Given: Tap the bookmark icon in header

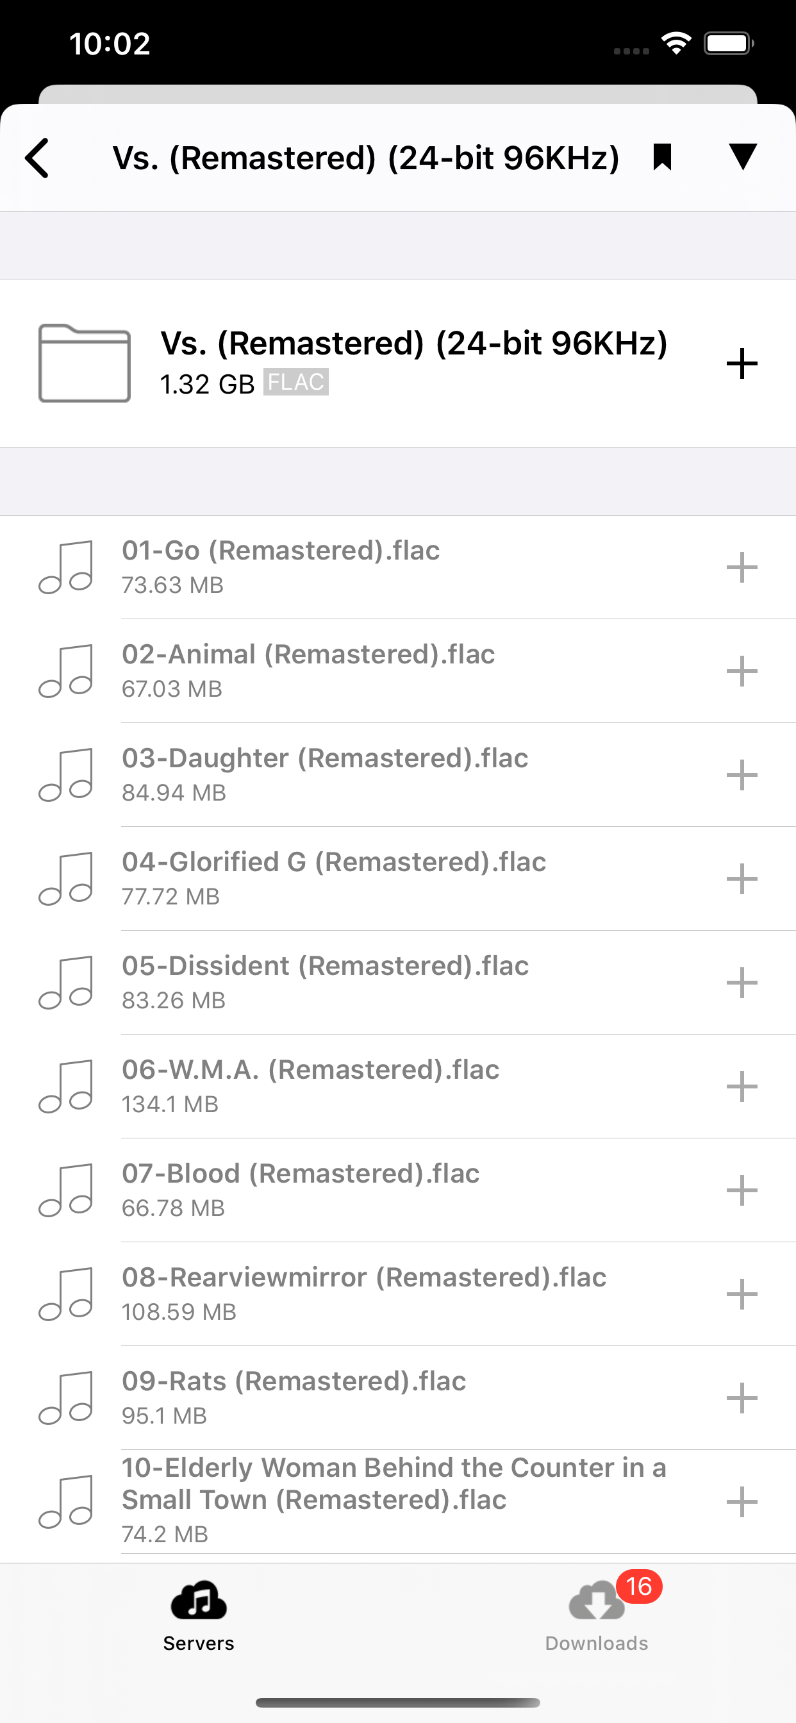Looking at the screenshot, I should pyautogui.click(x=661, y=158).
